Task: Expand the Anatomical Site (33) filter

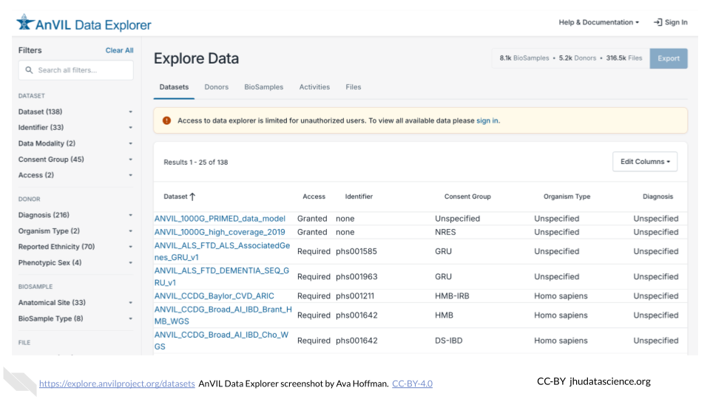Action: point(75,303)
